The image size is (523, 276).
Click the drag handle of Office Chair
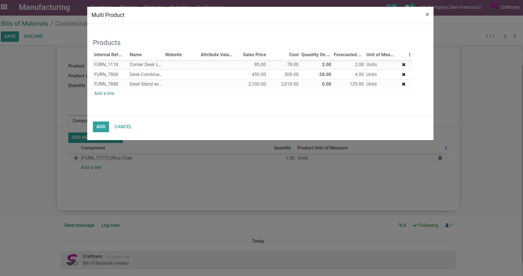point(76,158)
